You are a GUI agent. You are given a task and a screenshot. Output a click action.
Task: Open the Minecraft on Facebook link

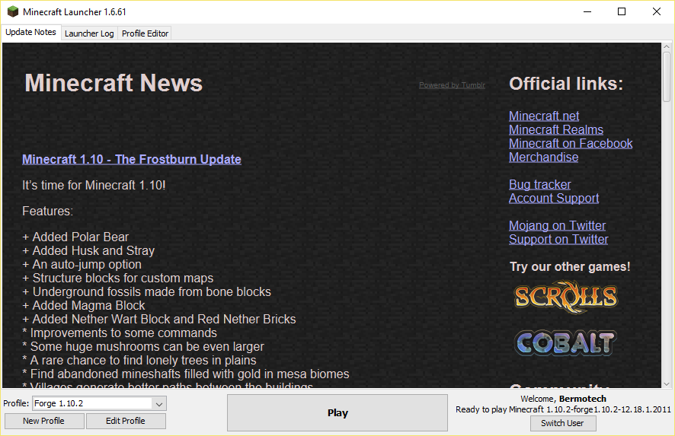(x=571, y=143)
